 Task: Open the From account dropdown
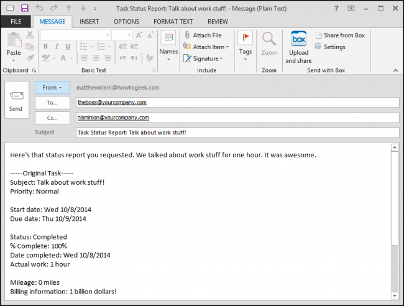[52, 88]
